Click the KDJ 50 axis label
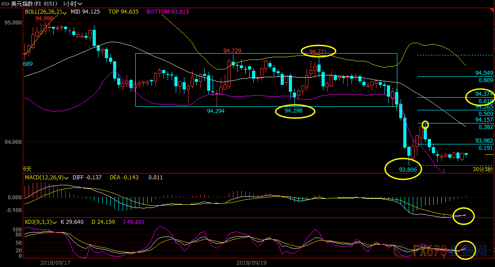Screen dimensions: 495x267 point(19,243)
